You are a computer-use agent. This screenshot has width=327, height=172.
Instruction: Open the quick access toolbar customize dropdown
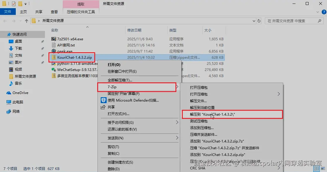tap(25, 4)
